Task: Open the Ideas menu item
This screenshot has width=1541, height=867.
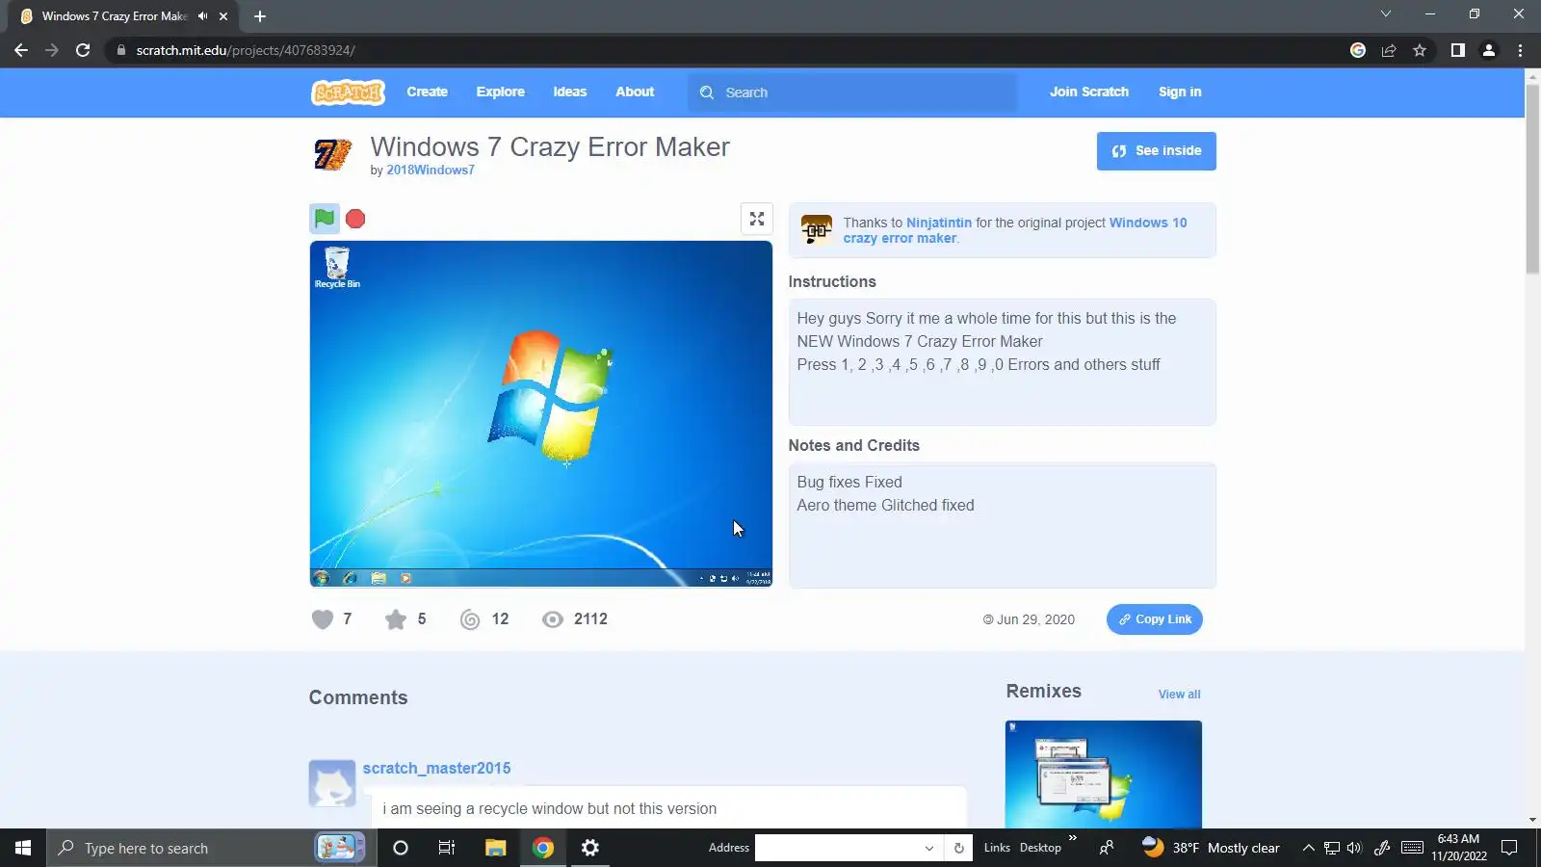Action: [570, 92]
